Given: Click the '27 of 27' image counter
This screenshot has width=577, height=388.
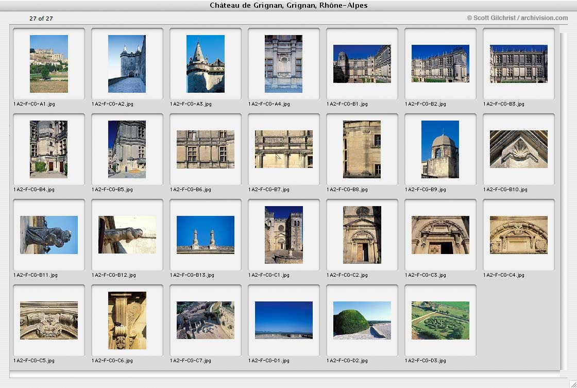Looking at the screenshot, I should tap(41, 19).
